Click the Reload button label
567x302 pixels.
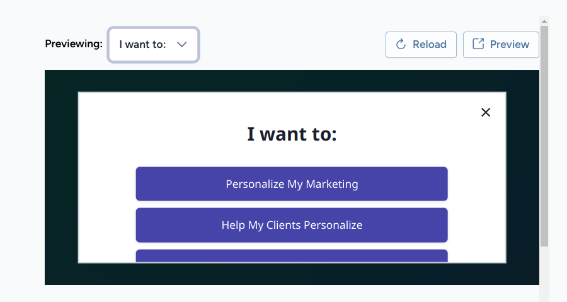click(429, 45)
